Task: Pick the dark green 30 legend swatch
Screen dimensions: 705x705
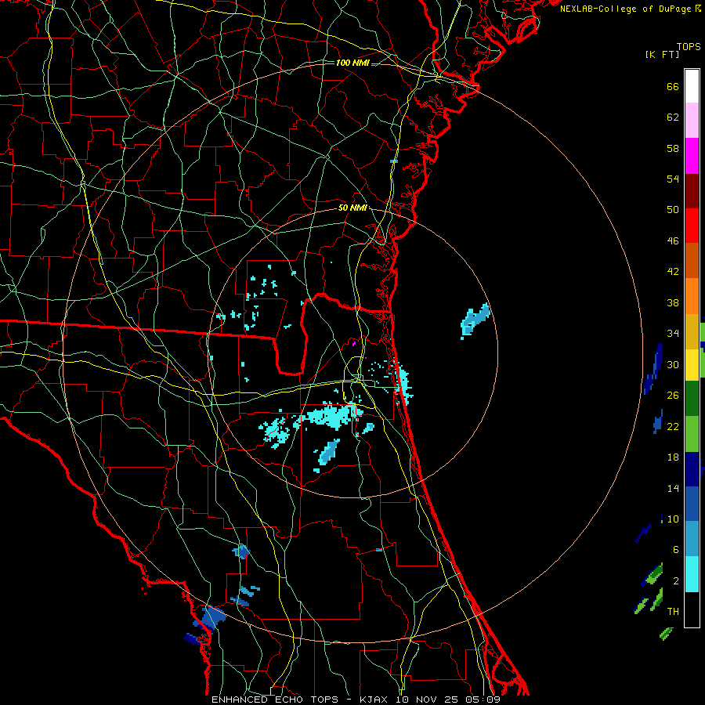Action: 692,398
